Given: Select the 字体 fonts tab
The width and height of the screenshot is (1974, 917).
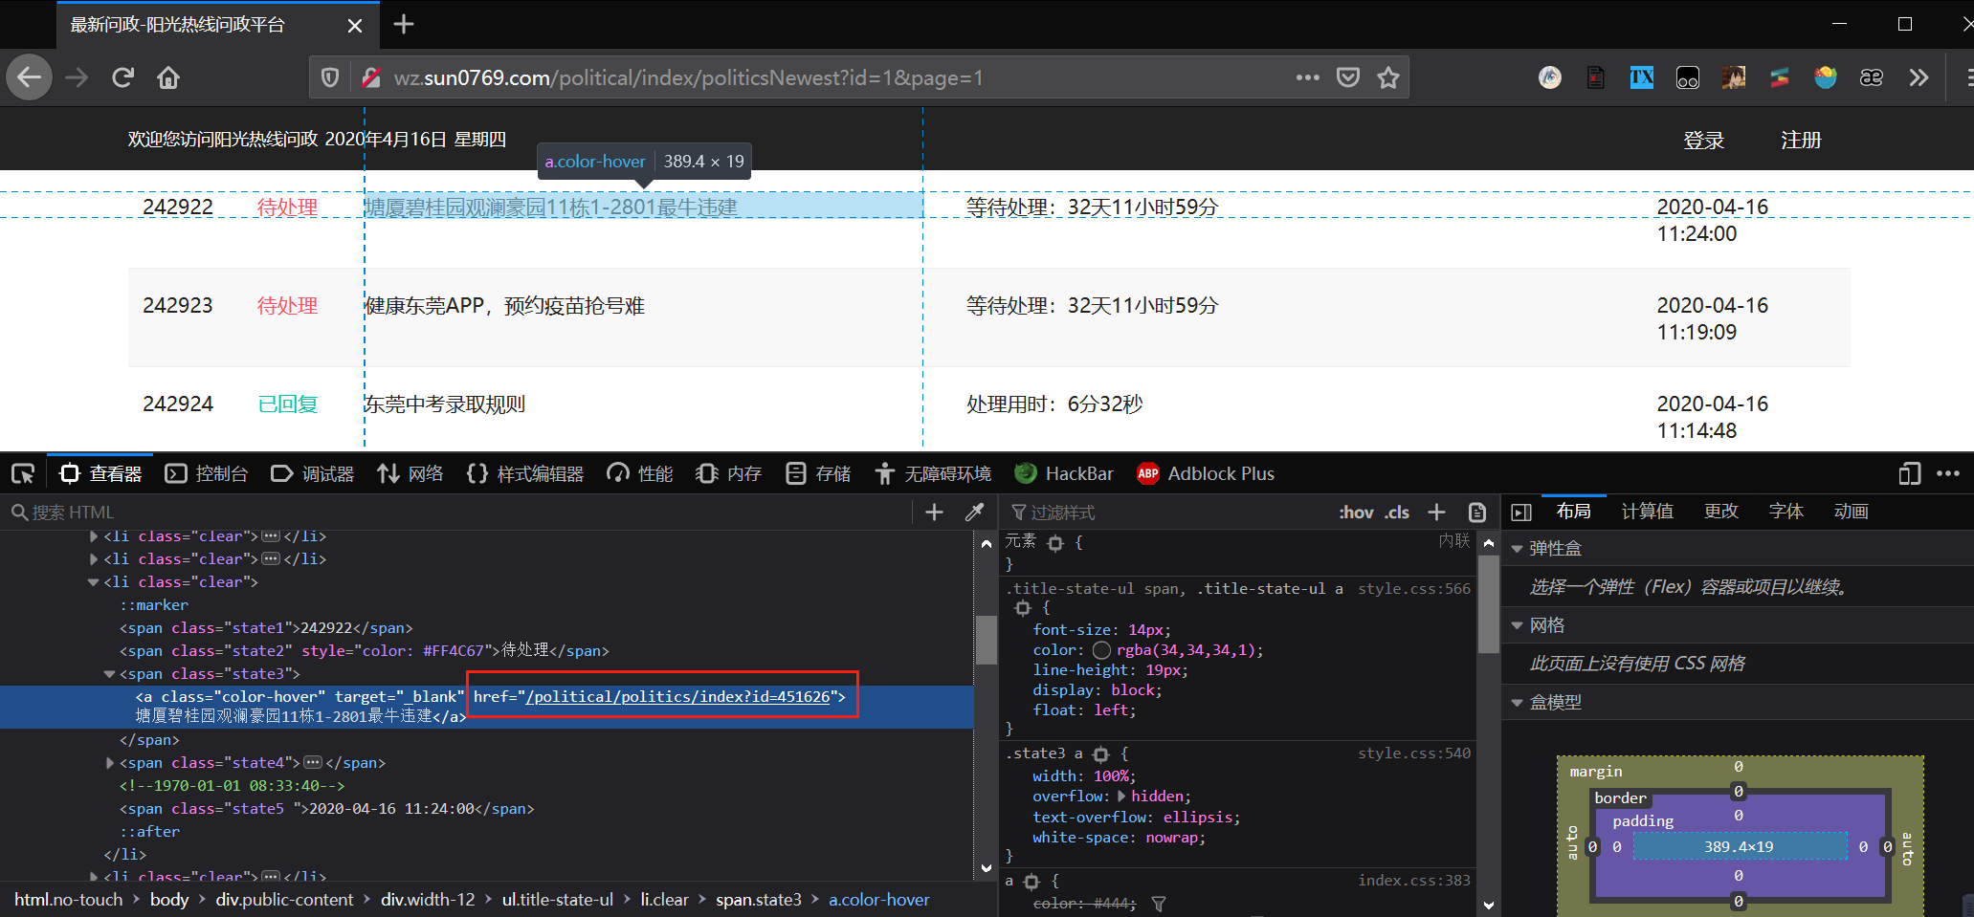Looking at the screenshot, I should [x=1785, y=512].
